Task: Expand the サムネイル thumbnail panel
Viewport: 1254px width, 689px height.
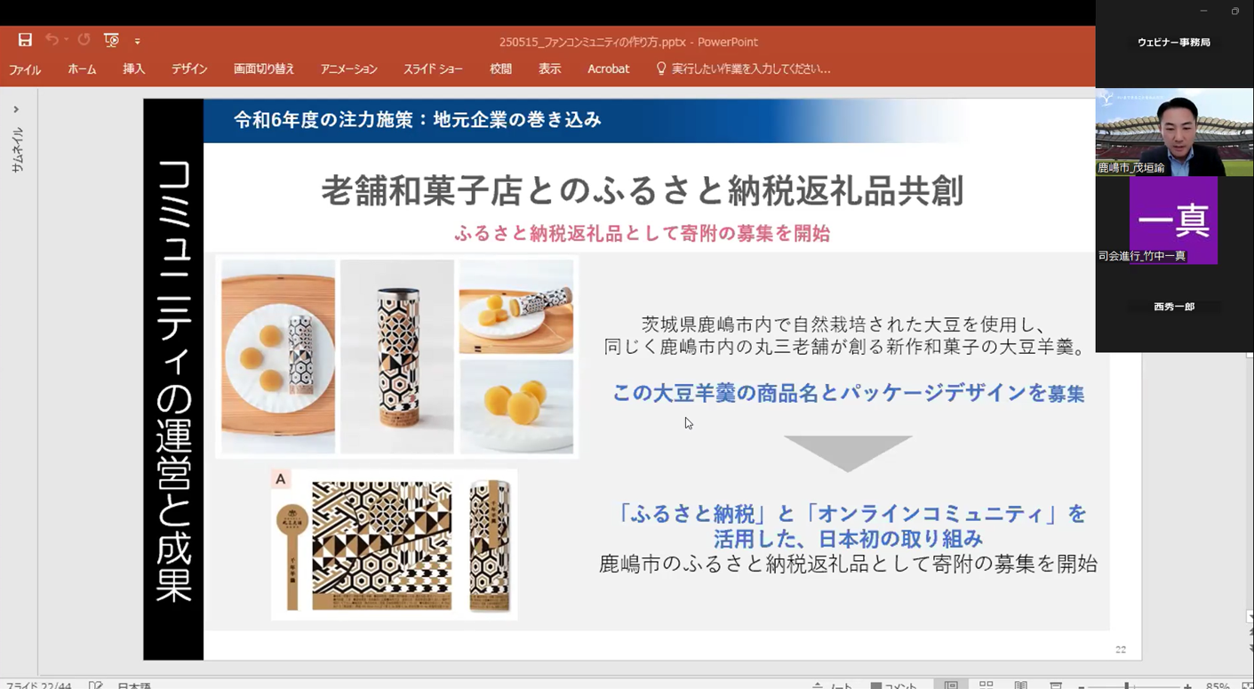Action: [x=16, y=109]
